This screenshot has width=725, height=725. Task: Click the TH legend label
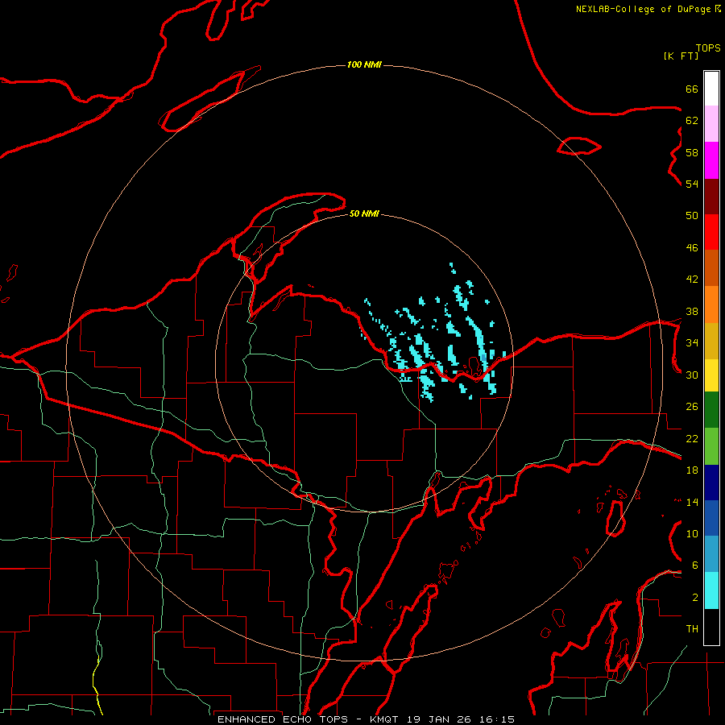(x=692, y=629)
